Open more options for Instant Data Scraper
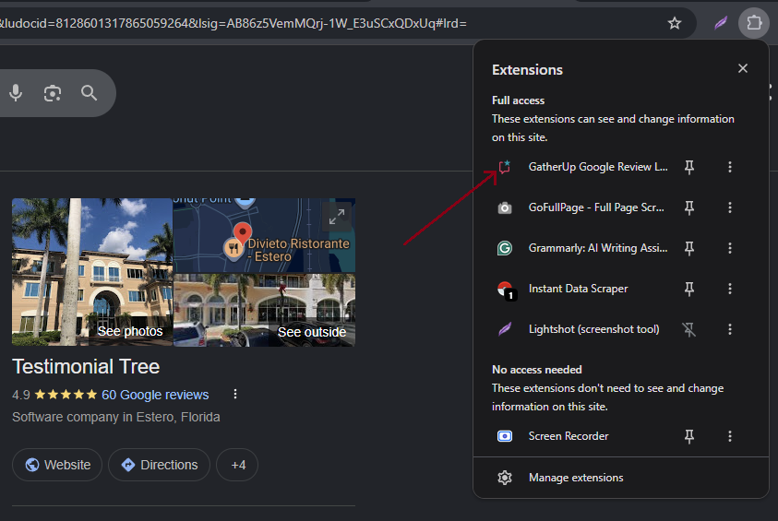The height and width of the screenshot is (521, 778). coord(729,289)
